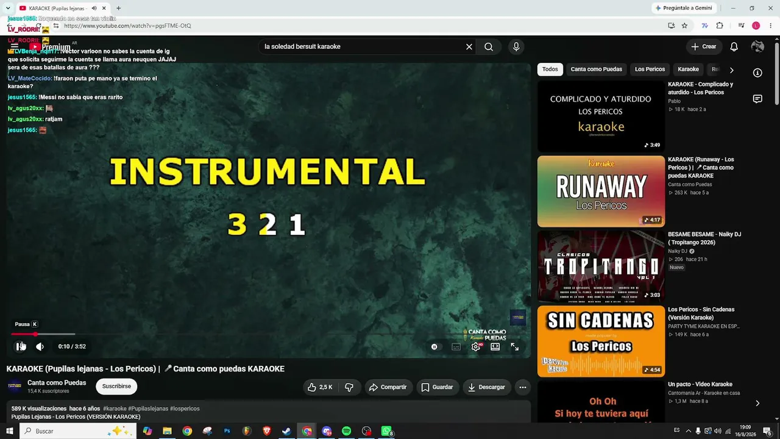Close the KARAOKE browser tab
This screenshot has width=780, height=439.
point(104,8)
